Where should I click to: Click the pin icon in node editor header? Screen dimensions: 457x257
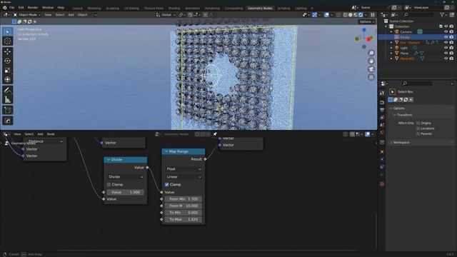coord(215,134)
